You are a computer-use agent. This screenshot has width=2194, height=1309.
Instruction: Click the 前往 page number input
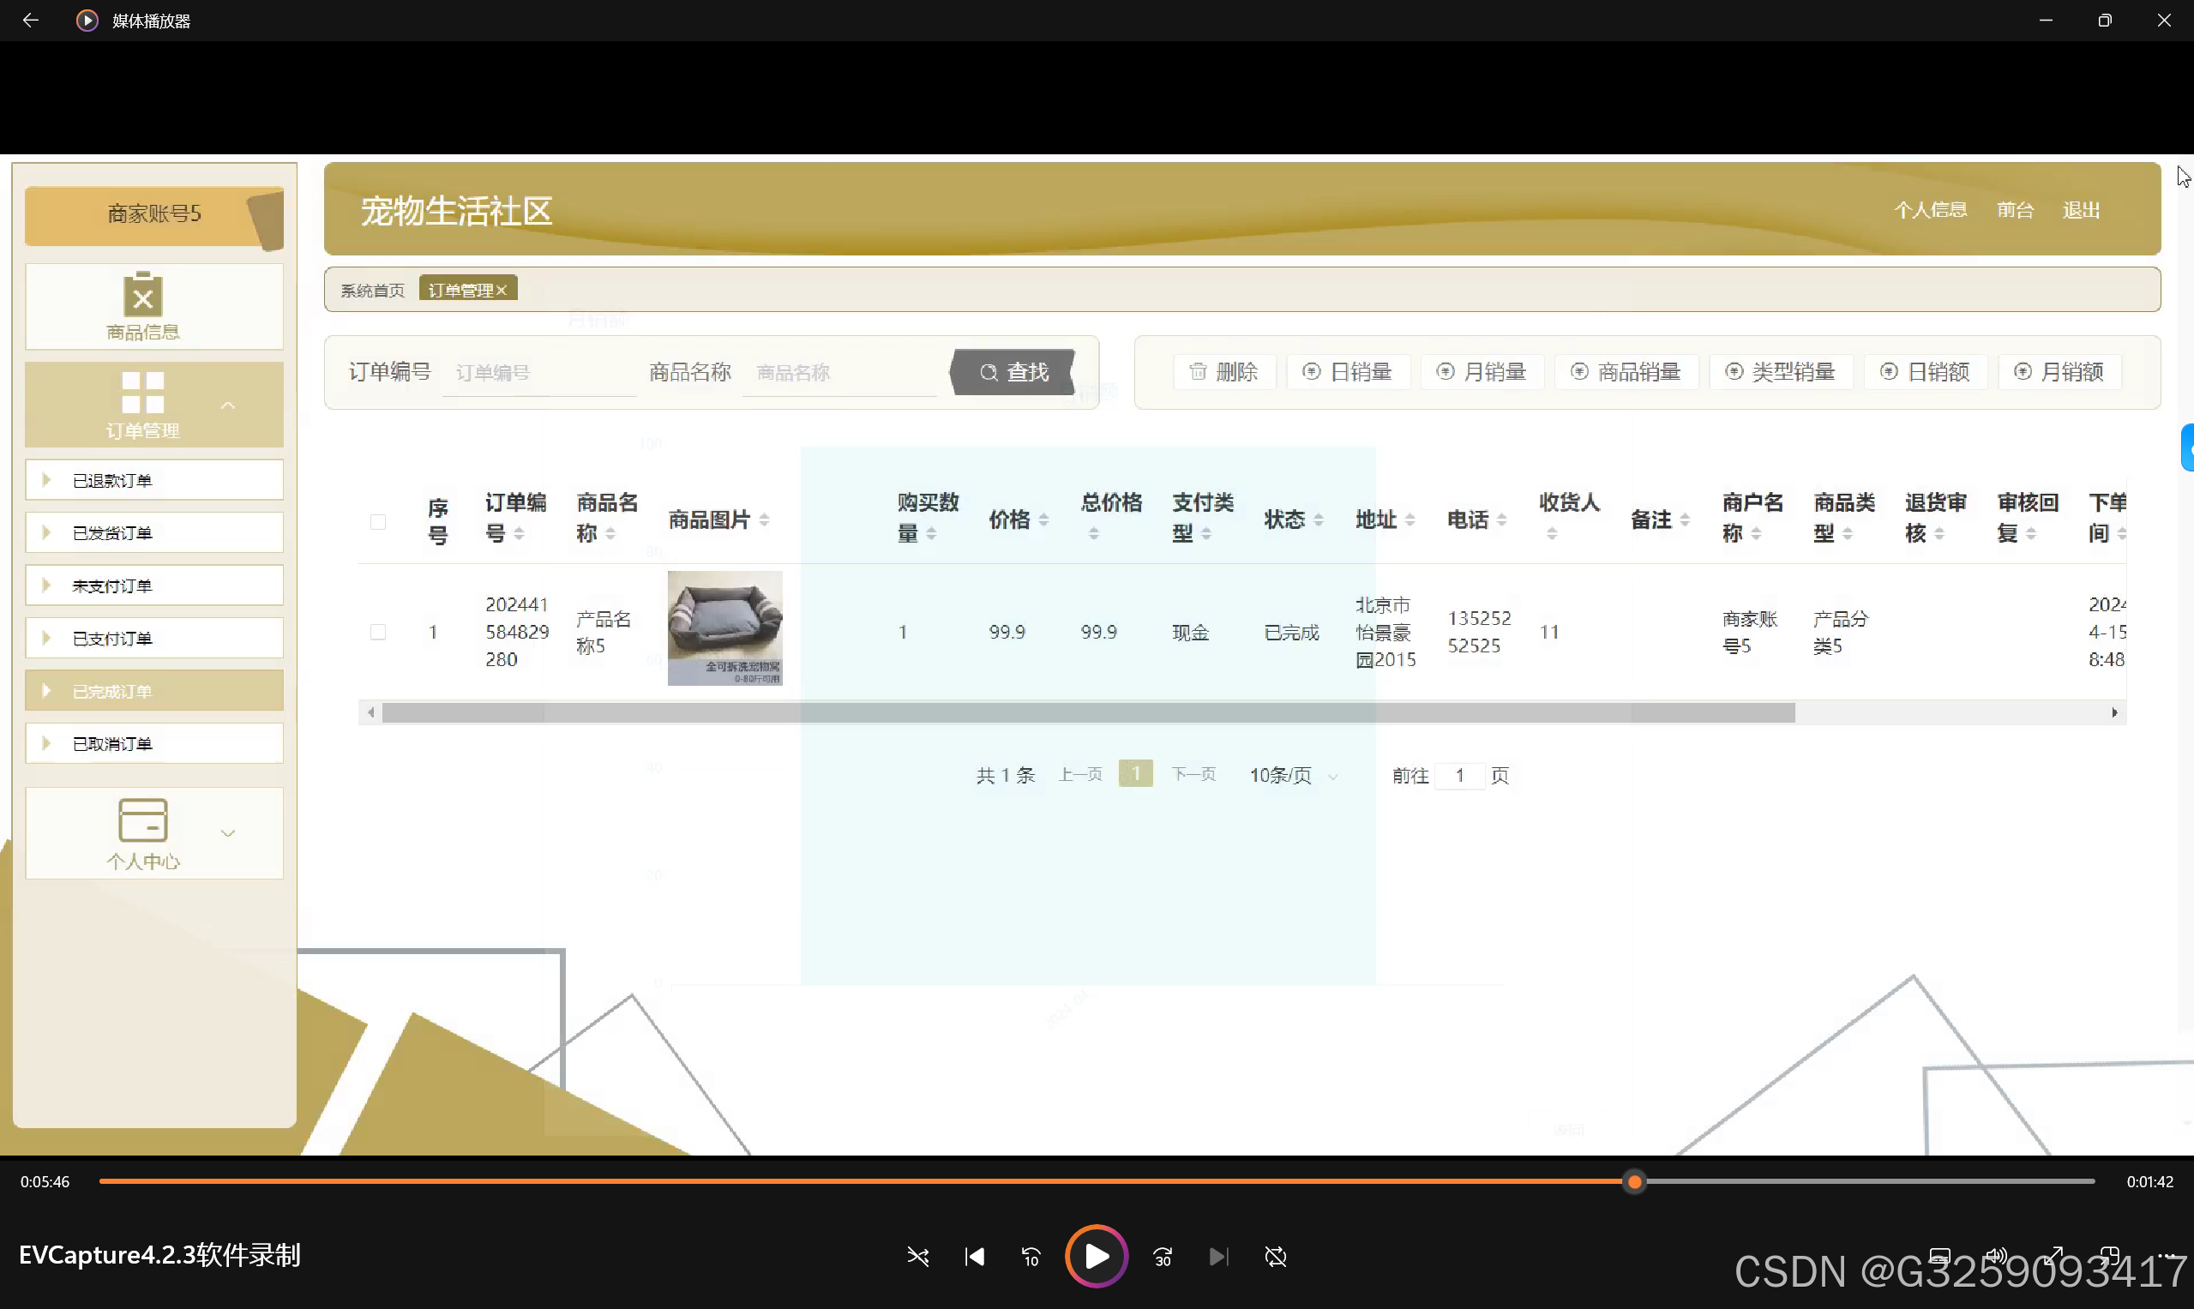tap(1460, 774)
